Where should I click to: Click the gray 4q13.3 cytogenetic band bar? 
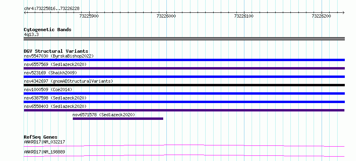184,39
